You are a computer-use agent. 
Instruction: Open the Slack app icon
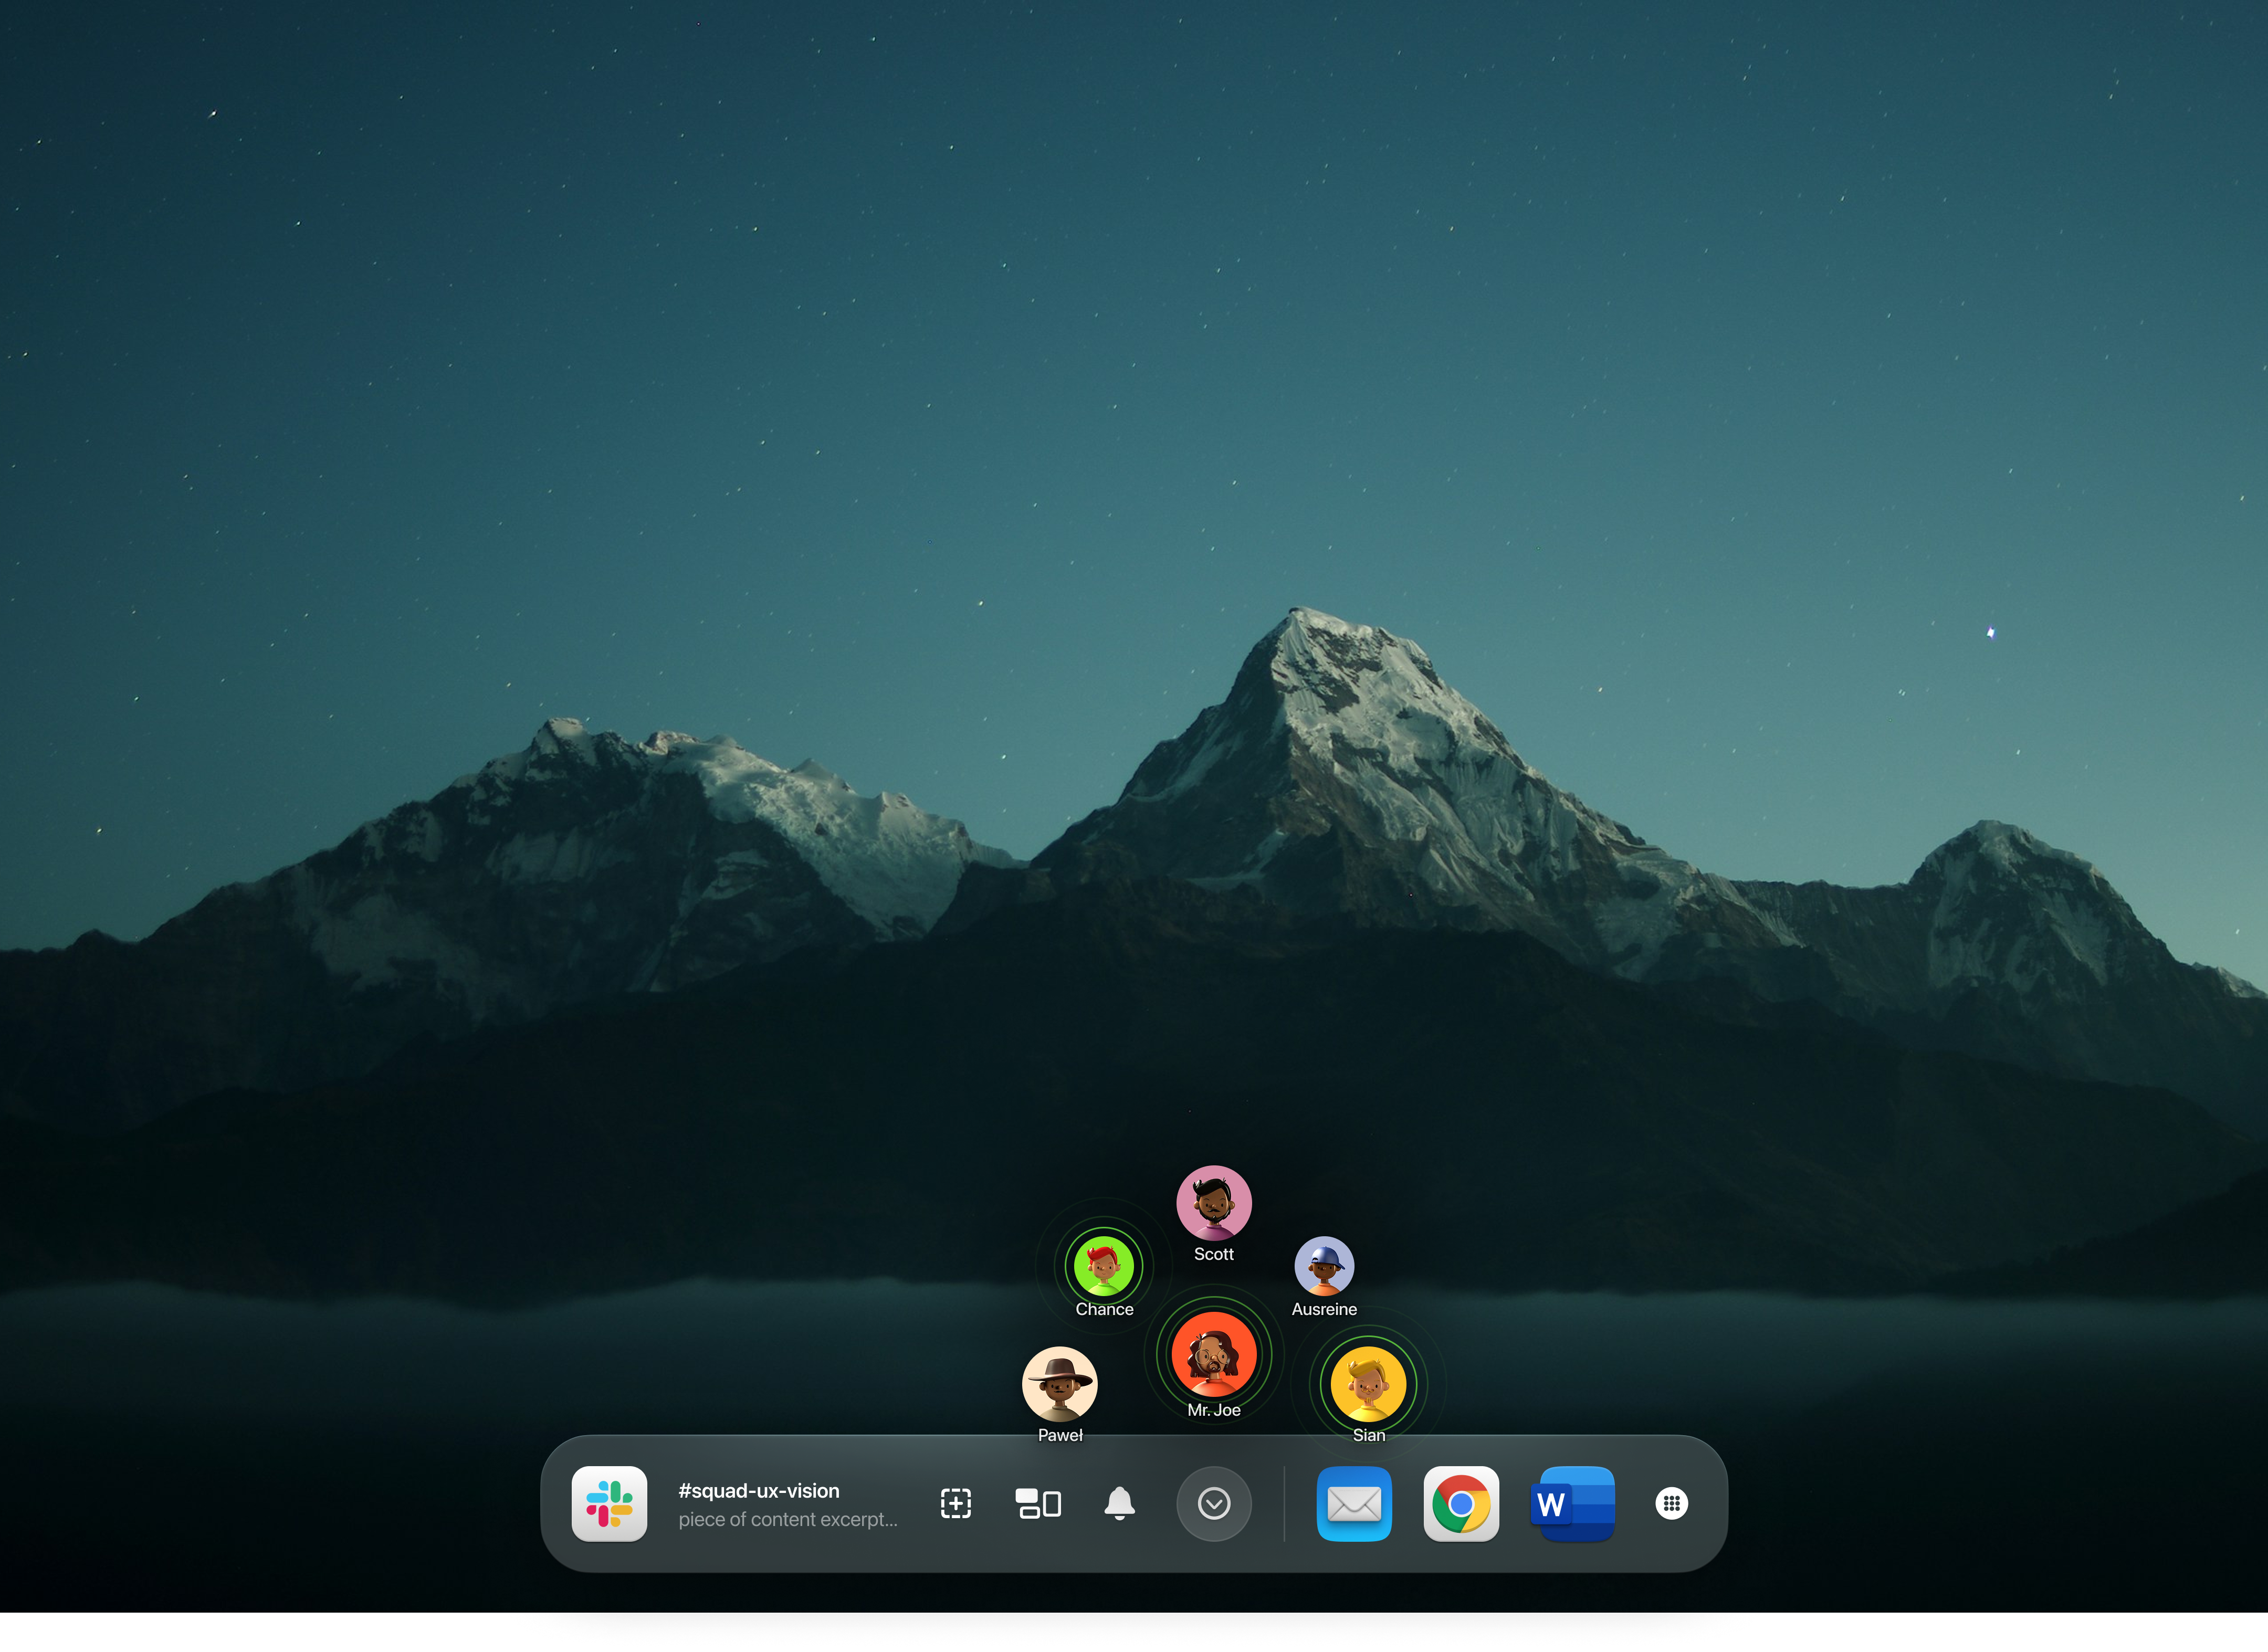pyautogui.click(x=610, y=1504)
